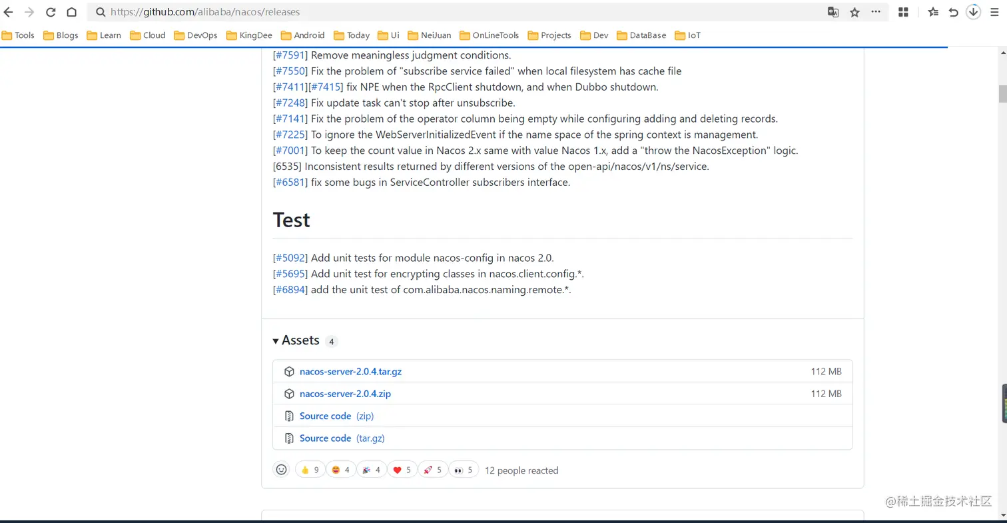
Task: Collapse the Assets section triangle
Action: click(276, 341)
